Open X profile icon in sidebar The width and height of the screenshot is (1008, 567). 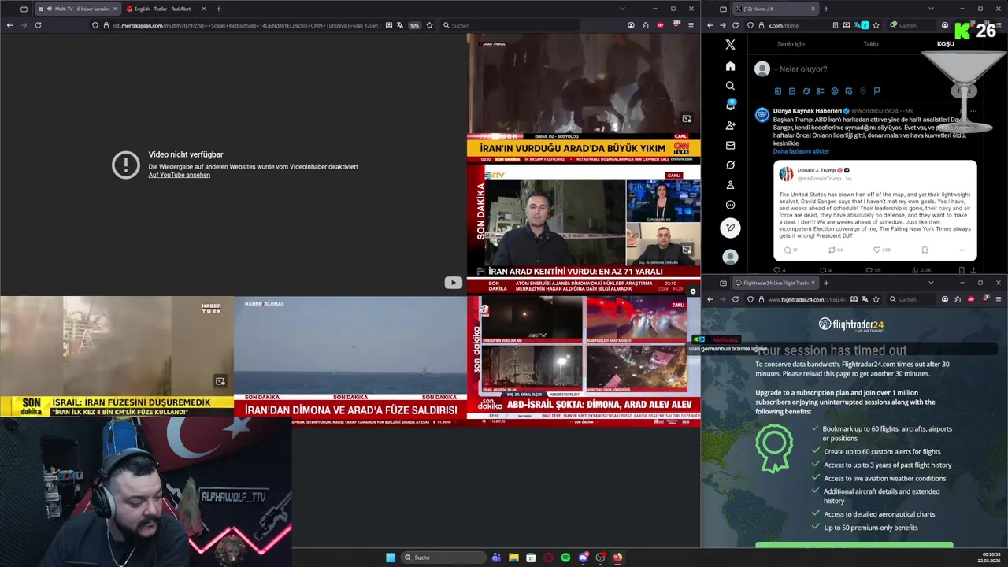[730, 185]
